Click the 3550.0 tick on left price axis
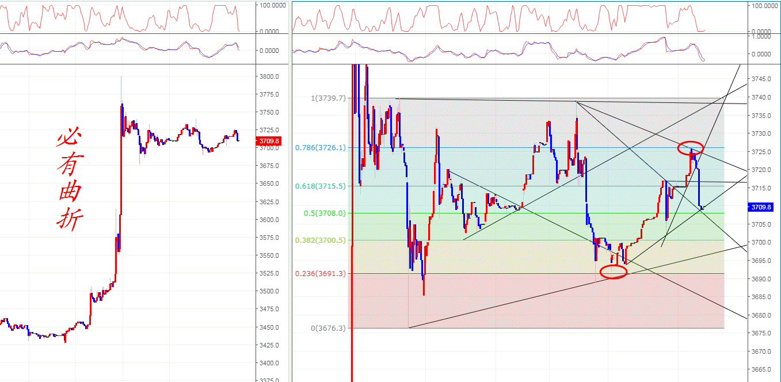Screen dimensions: 781x382 point(269,255)
